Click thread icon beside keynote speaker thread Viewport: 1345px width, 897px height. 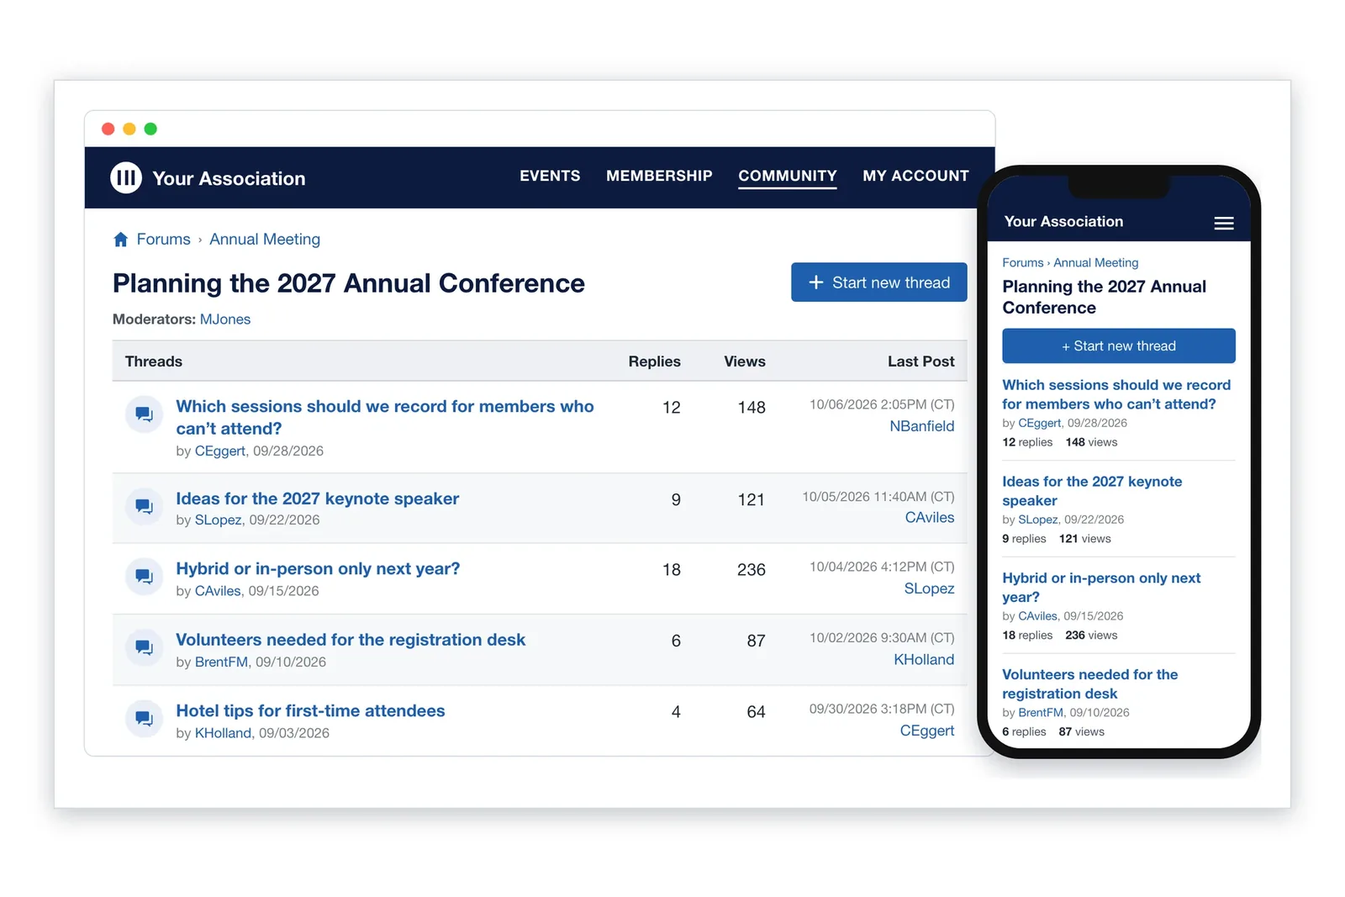point(144,507)
